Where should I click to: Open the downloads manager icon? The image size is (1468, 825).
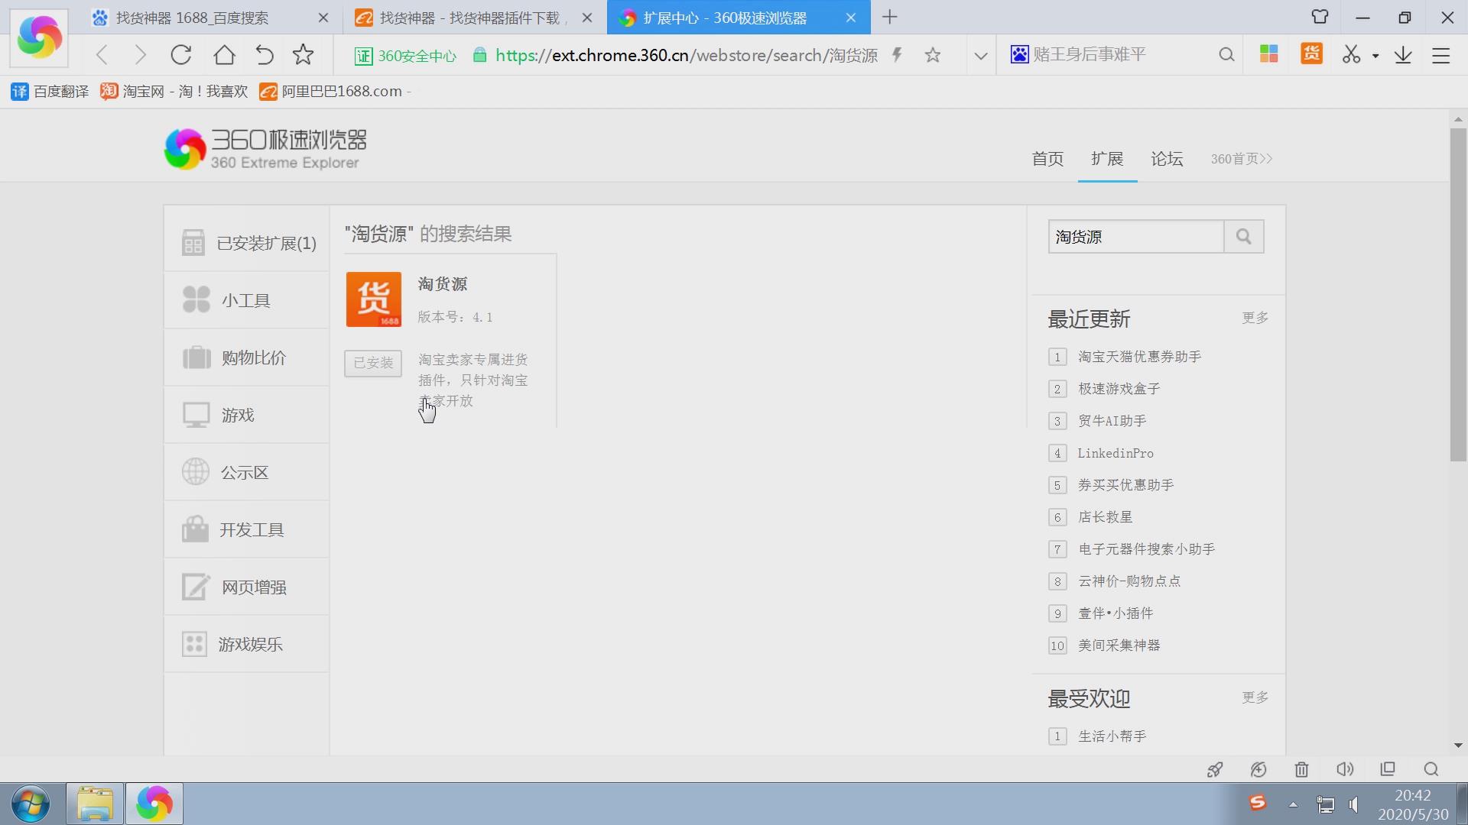tap(1402, 54)
